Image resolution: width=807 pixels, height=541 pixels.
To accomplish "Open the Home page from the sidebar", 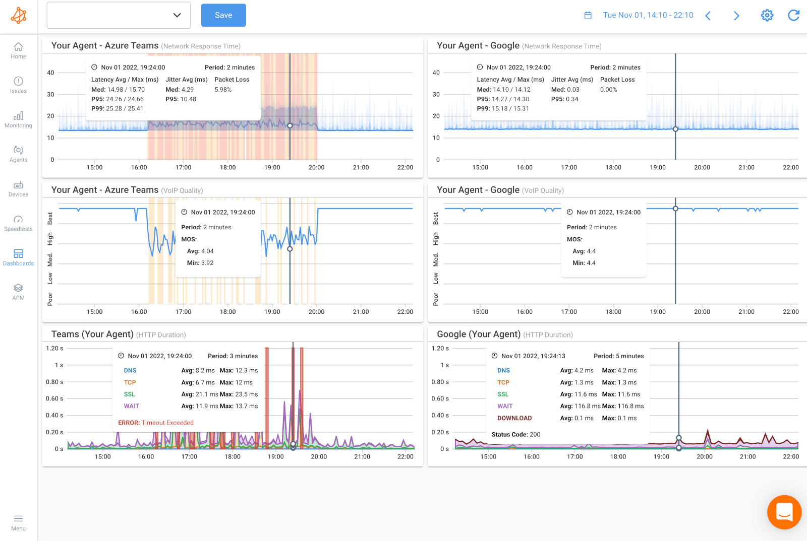I will (x=18, y=50).
